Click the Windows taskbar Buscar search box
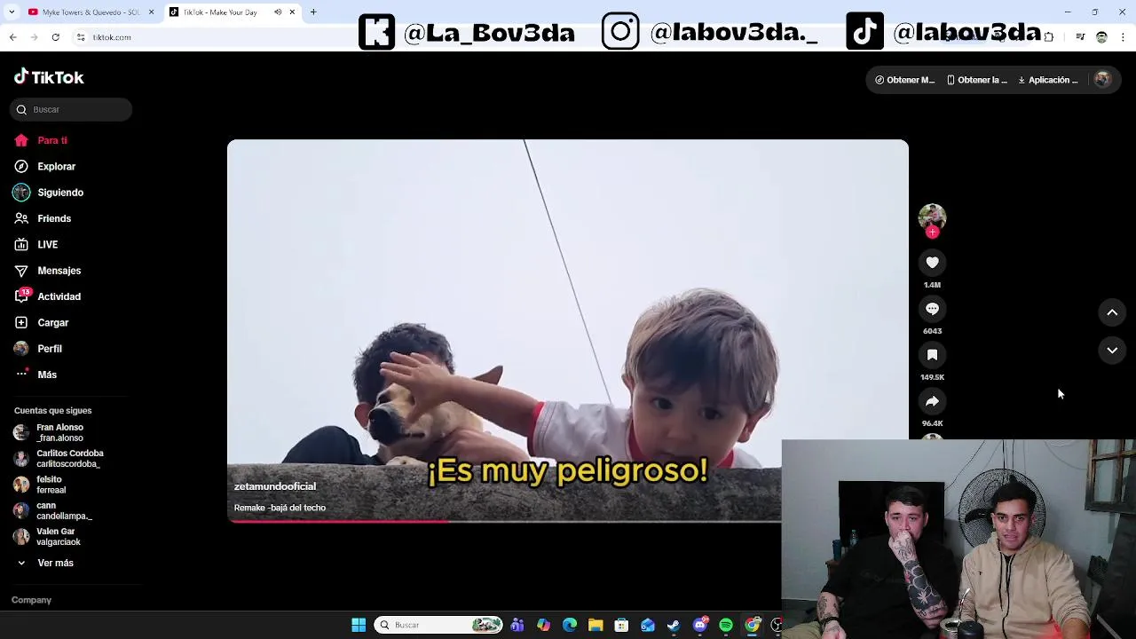Image resolution: width=1136 pixels, height=639 pixels. (438, 625)
